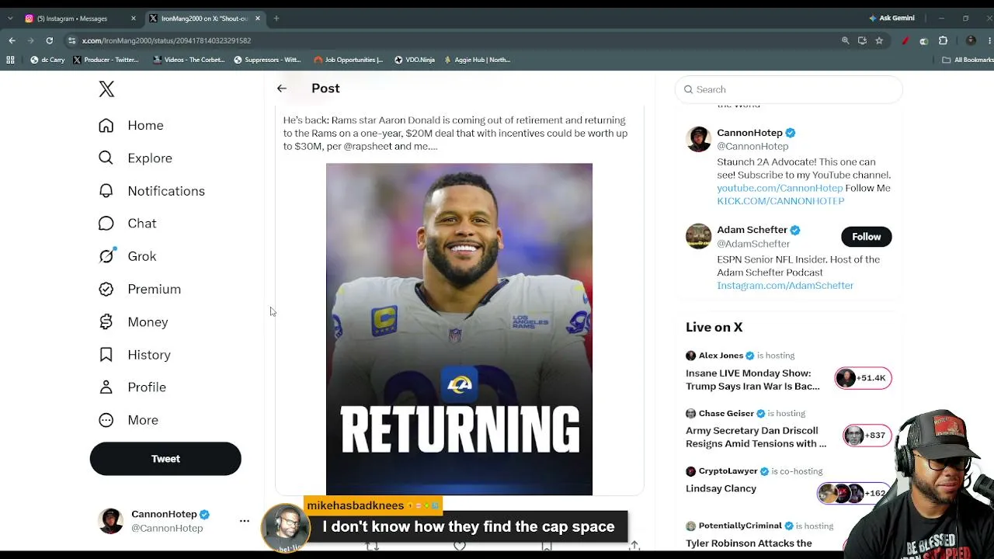The width and height of the screenshot is (994, 559).
Task: Go back using the Post arrow
Action: 282,89
